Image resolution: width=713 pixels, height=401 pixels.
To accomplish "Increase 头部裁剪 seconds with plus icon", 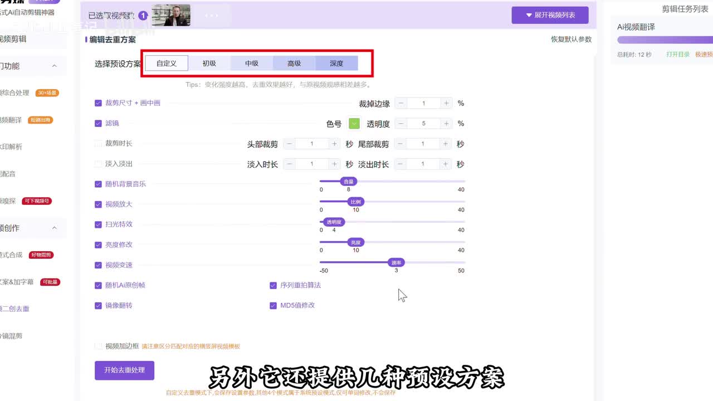I will pyautogui.click(x=334, y=144).
